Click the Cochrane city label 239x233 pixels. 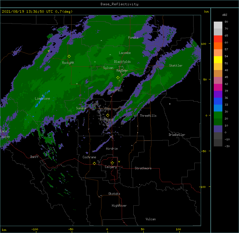(89, 157)
